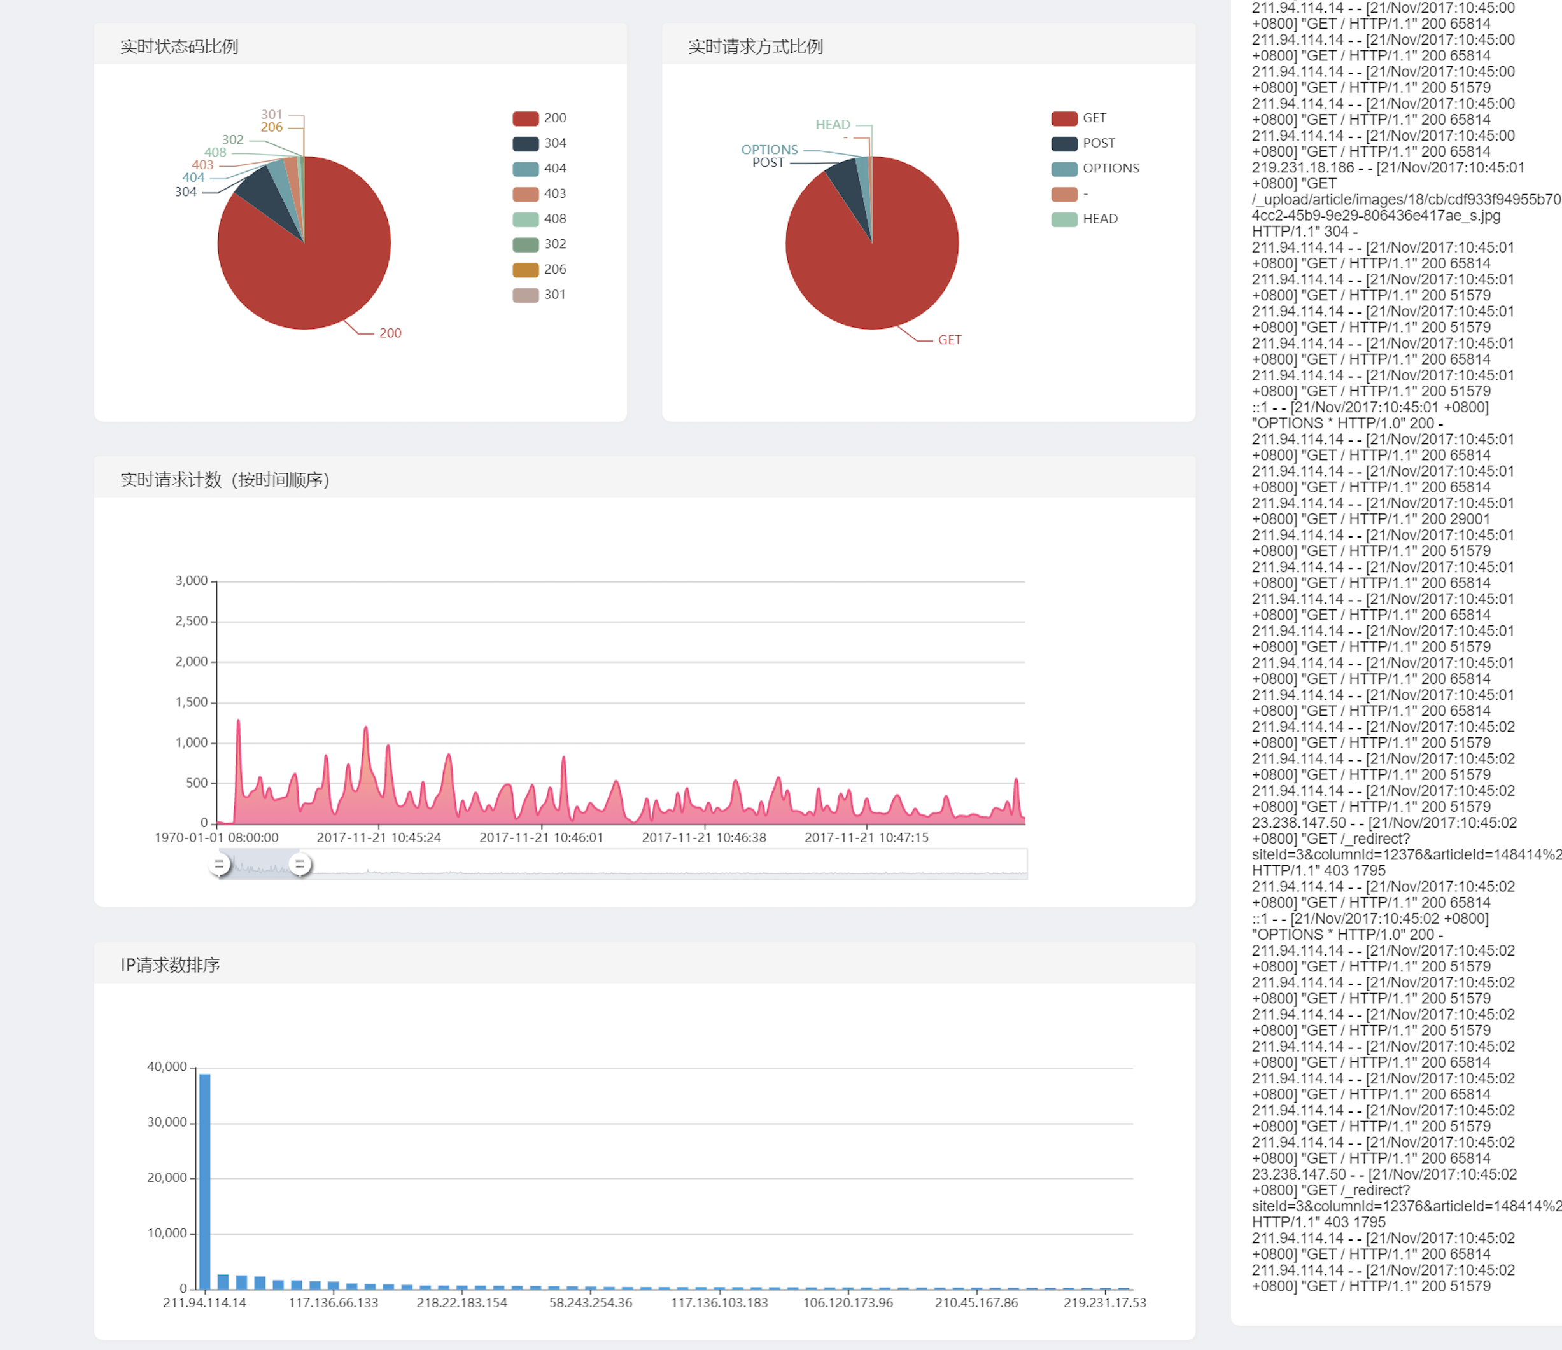Click the 302 legend color swatch
Screen dimensions: 1562x1350
[x=526, y=244]
